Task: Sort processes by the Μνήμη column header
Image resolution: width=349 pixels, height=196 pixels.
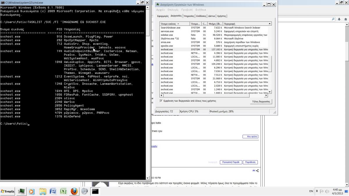Action: click(215, 24)
